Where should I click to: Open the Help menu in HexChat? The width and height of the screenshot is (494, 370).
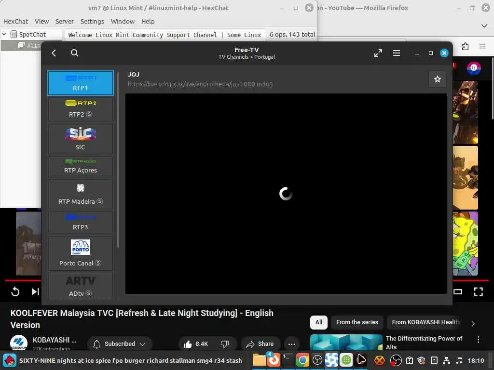coord(148,21)
